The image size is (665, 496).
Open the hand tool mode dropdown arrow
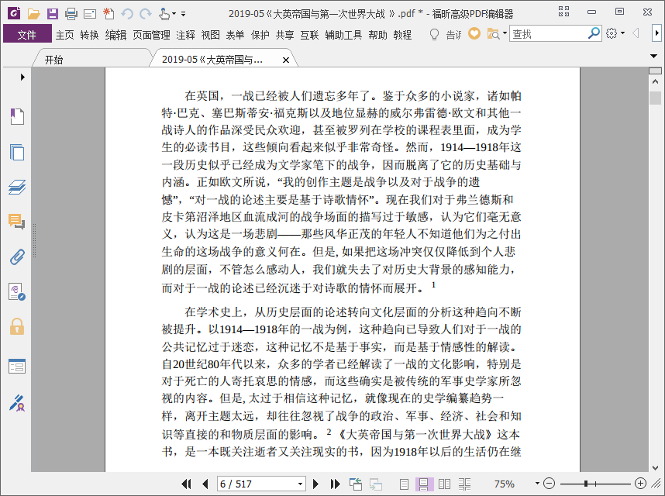174,14
